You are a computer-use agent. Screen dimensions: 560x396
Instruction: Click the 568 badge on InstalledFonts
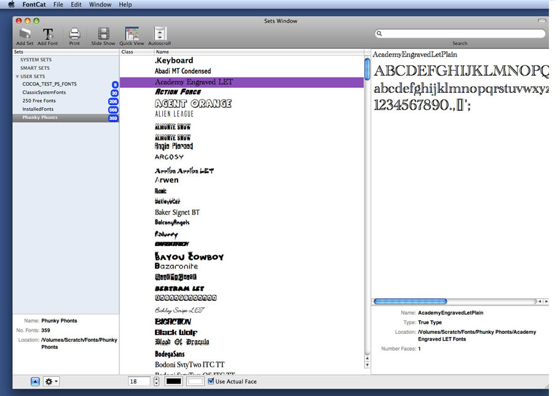point(113,109)
